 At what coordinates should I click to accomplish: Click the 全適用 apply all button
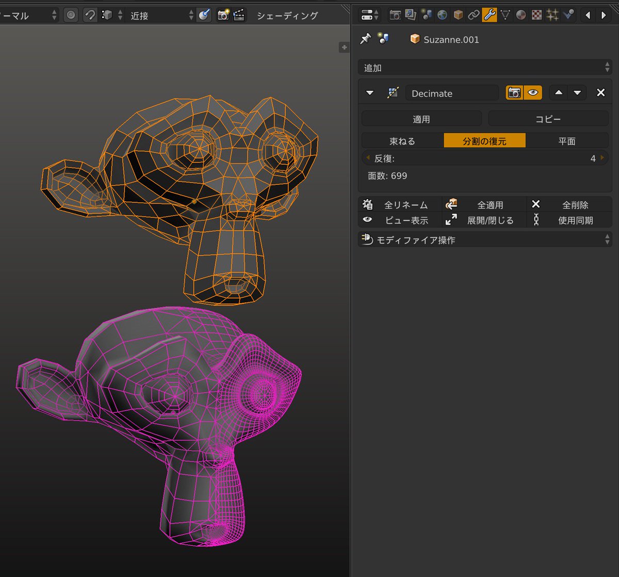point(484,204)
